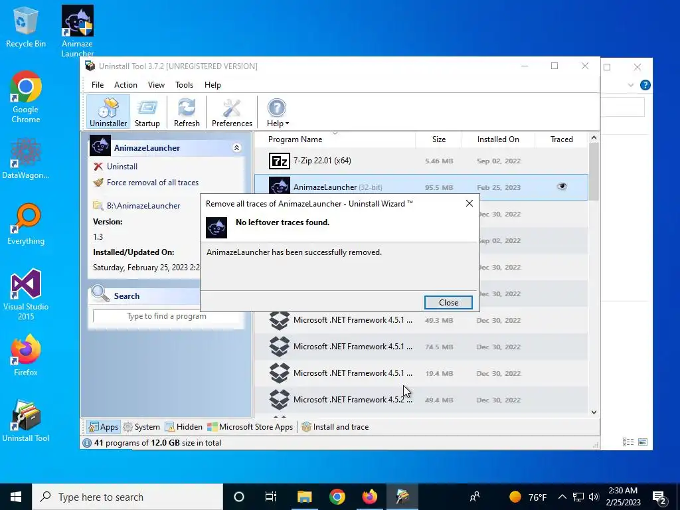Switch background window to details view icon
Image resolution: width=680 pixels, height=510 pixels.
coord(628,442)
